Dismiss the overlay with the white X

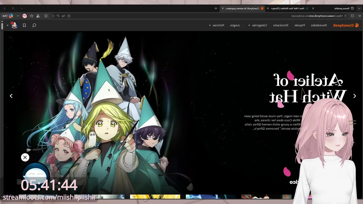pos(25,157)
